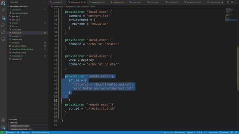
Task: Open the Source Control view icon
Action: coord(3,17)
